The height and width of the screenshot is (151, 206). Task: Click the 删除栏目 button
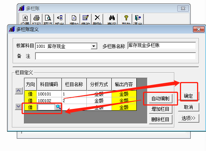pos(161,120)
